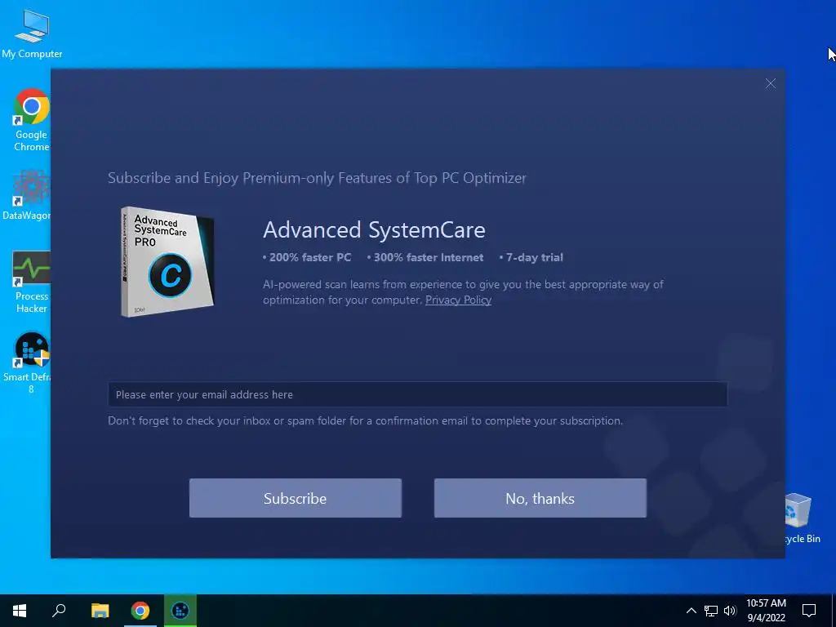Open the Privacy Policy link
The height and width of the screenshot is (627, 836).
(458, 300)
